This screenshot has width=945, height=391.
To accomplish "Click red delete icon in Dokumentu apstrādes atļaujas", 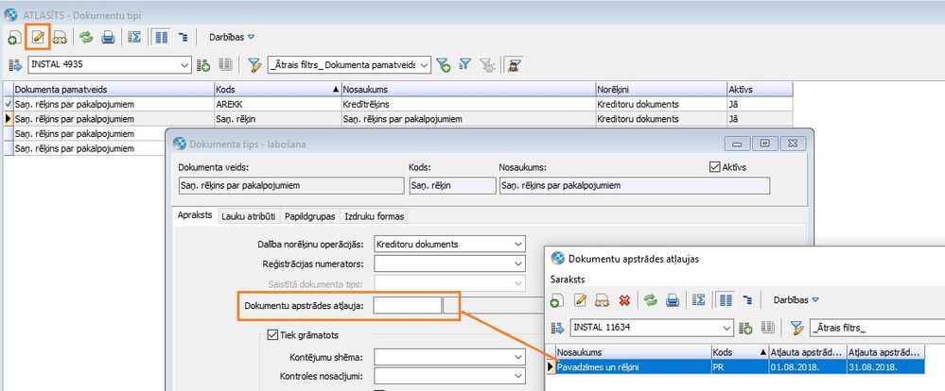I will (624, 299).
